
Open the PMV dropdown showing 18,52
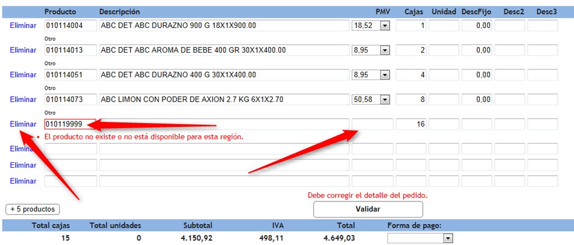(x=385, y=26)
